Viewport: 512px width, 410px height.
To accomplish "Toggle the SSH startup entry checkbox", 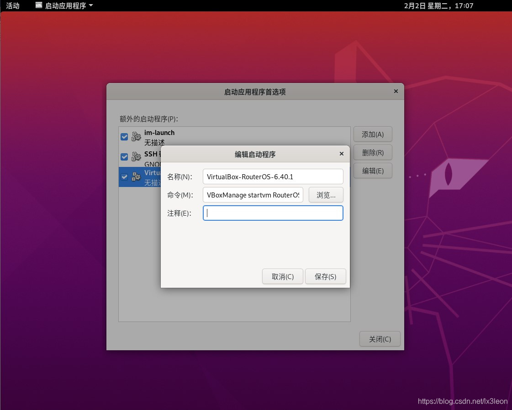I will 124,157.
